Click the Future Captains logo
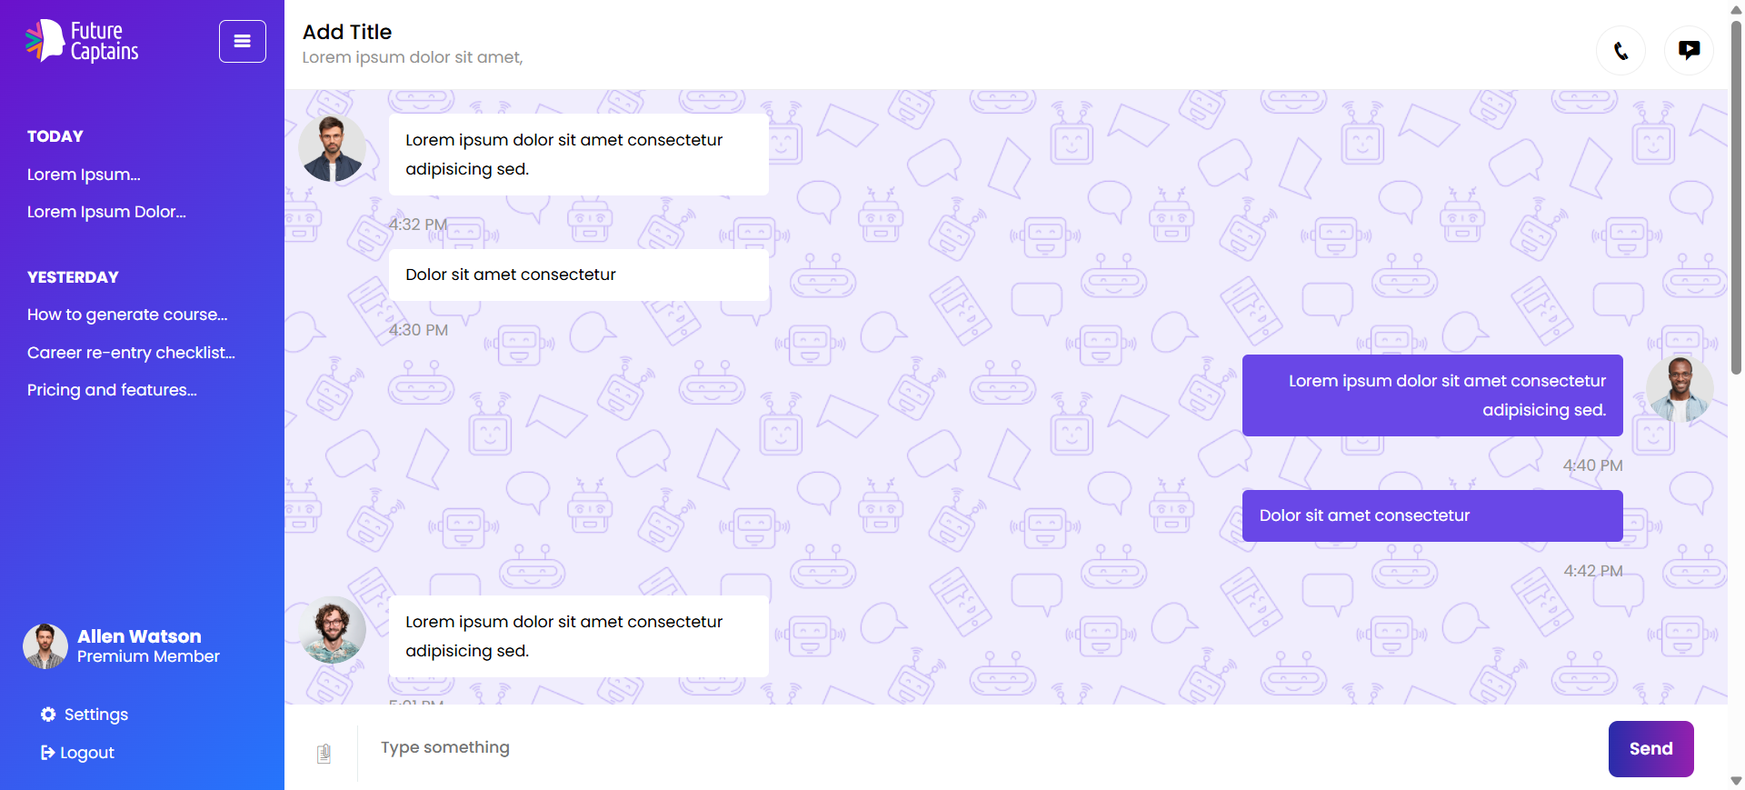 point(83,41)
